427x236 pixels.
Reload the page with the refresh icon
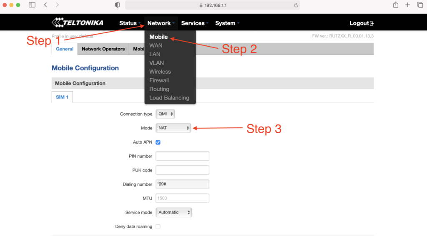(296, 5)
